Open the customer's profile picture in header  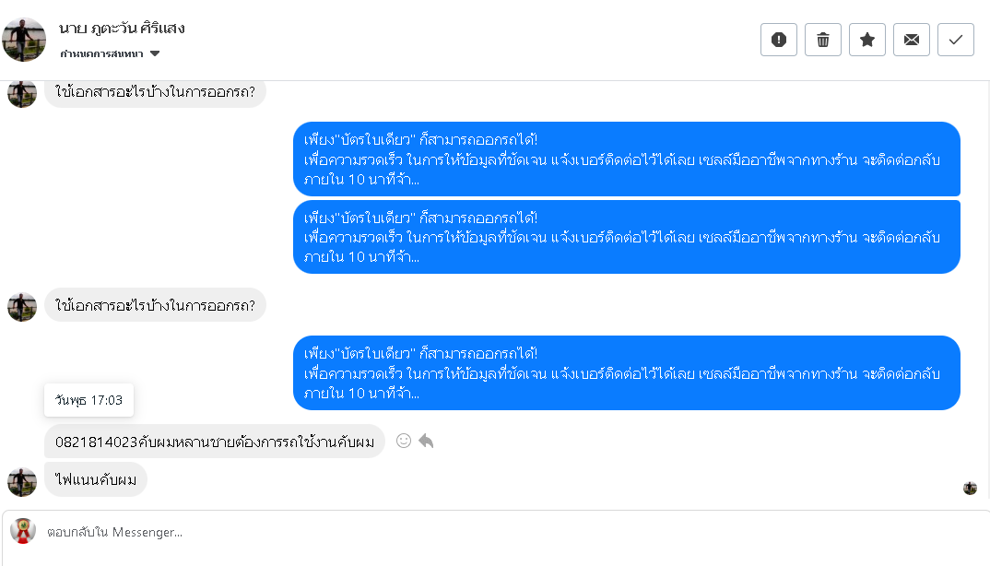coord(24,40)
